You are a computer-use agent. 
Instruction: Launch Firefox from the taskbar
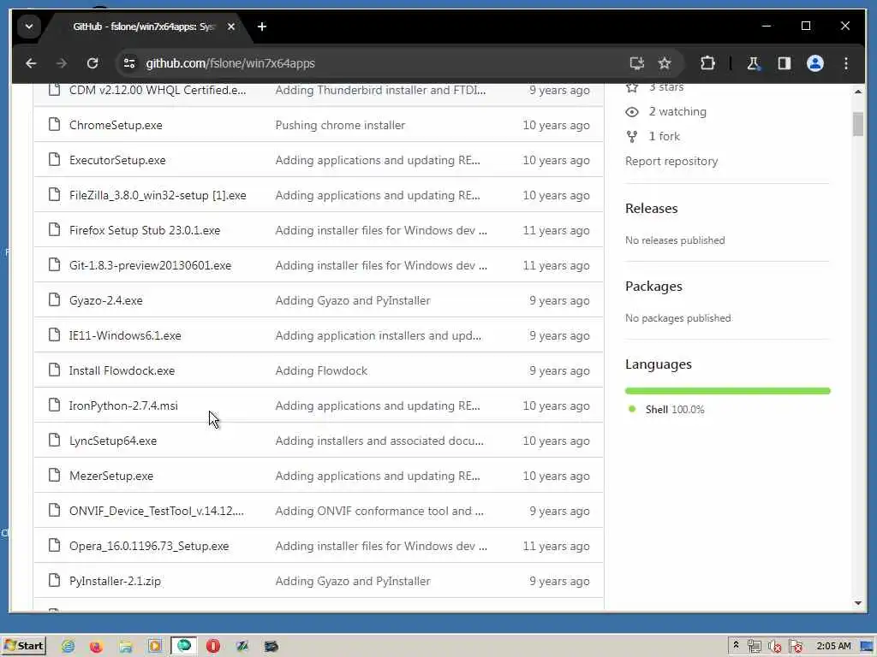[96, 647]
